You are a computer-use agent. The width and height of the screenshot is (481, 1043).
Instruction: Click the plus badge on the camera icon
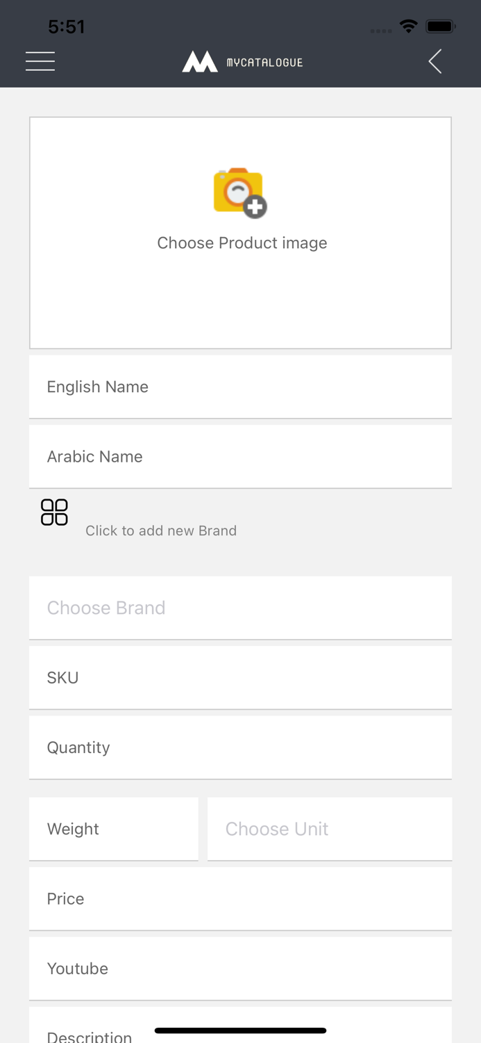(254, 207)
